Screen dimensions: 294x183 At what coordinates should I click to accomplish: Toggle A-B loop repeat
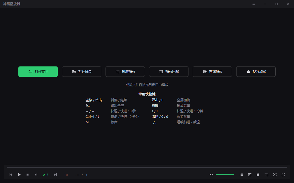click(46, 175)
